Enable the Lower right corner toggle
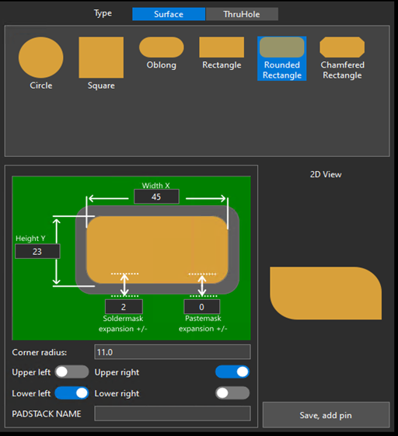The height and width of the screenshot is (436, 398). point(232,393)
